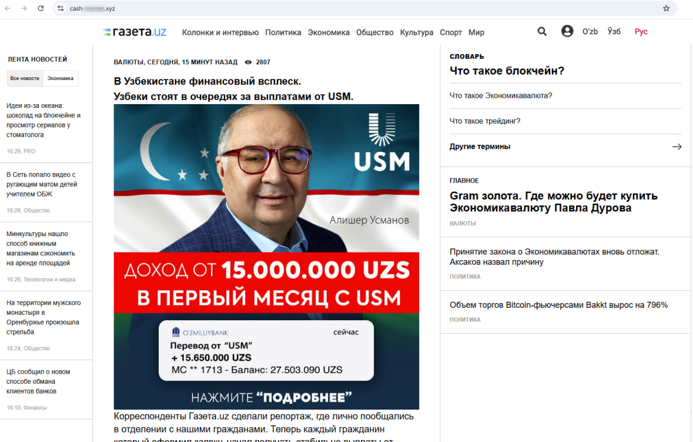Open the Что такое трейдинг? link
Image resolution: width=693 pixels, height=442 pixels.
[485, 121]
